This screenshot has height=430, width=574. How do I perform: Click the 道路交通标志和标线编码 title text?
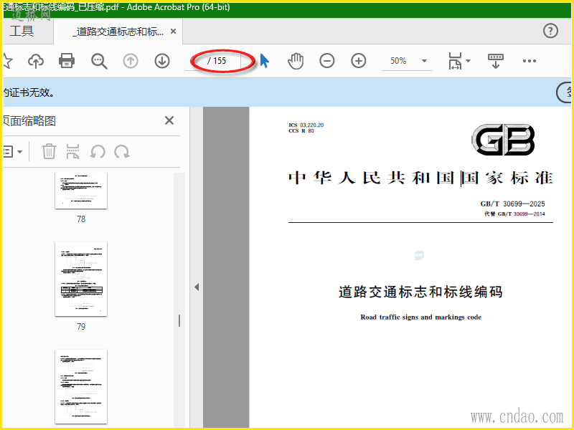click(420, 292)
